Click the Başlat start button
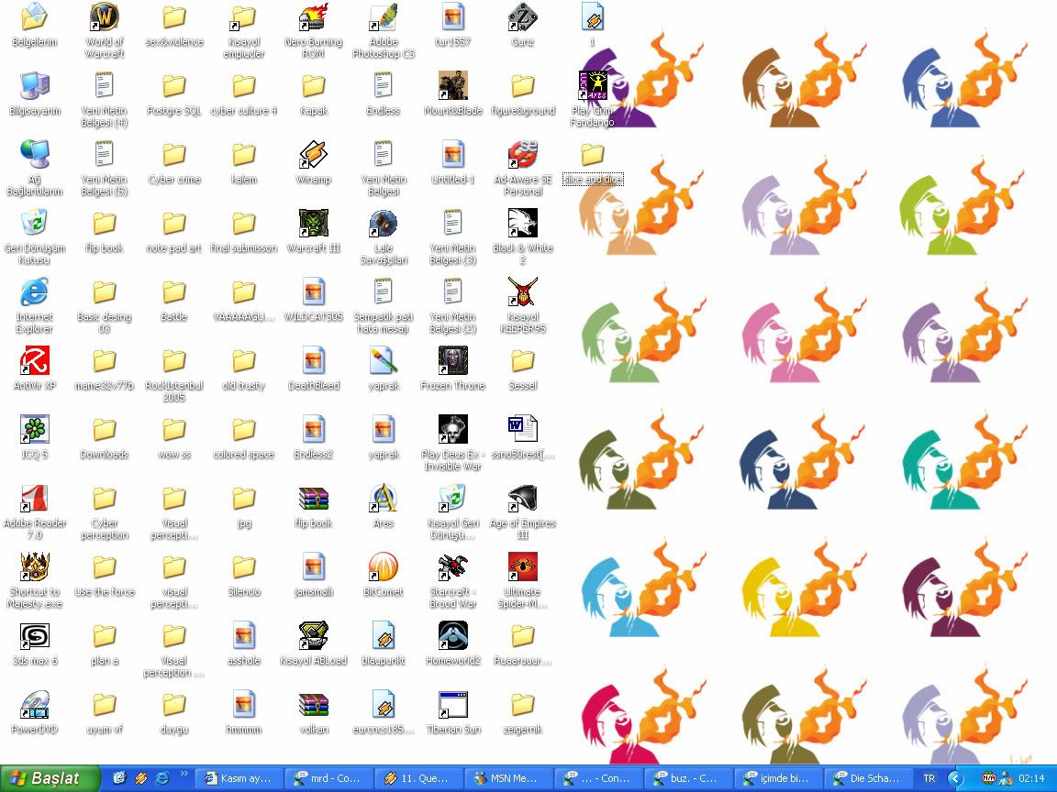 click(x=50, y=778)
